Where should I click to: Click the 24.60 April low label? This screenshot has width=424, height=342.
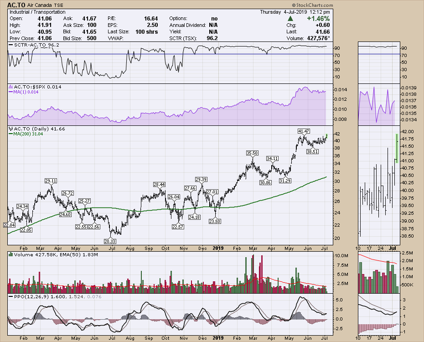point(65,214)
